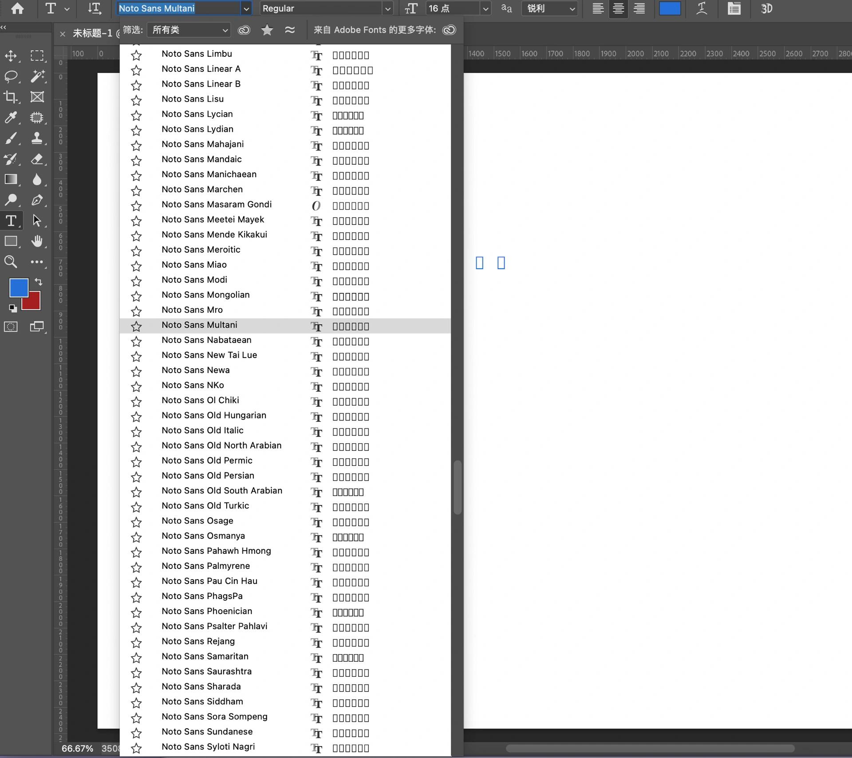Show only favorite fonts
This screenshot has height=758, width=852.
(267, 30)
